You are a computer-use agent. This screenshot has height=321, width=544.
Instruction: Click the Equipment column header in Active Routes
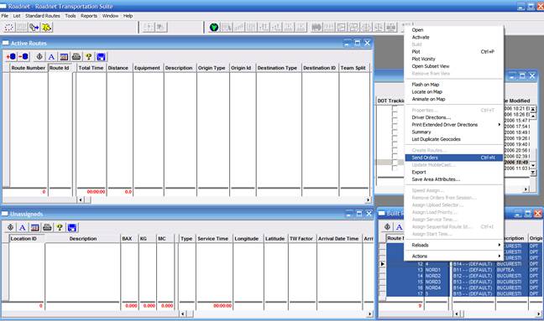click(x=147, y=68)
